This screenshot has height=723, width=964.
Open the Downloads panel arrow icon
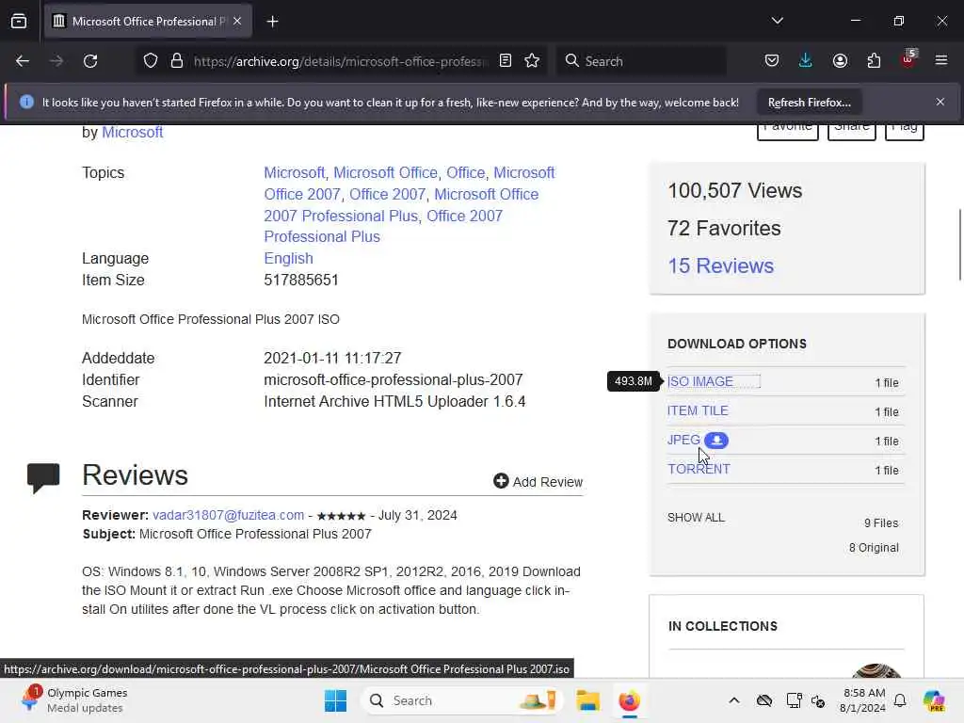pos(806,61)
